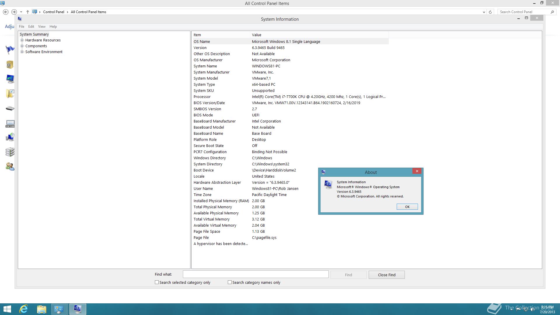
Task: Launch Internet Explorer from the taskbar
Action: [x=24, y=309]
